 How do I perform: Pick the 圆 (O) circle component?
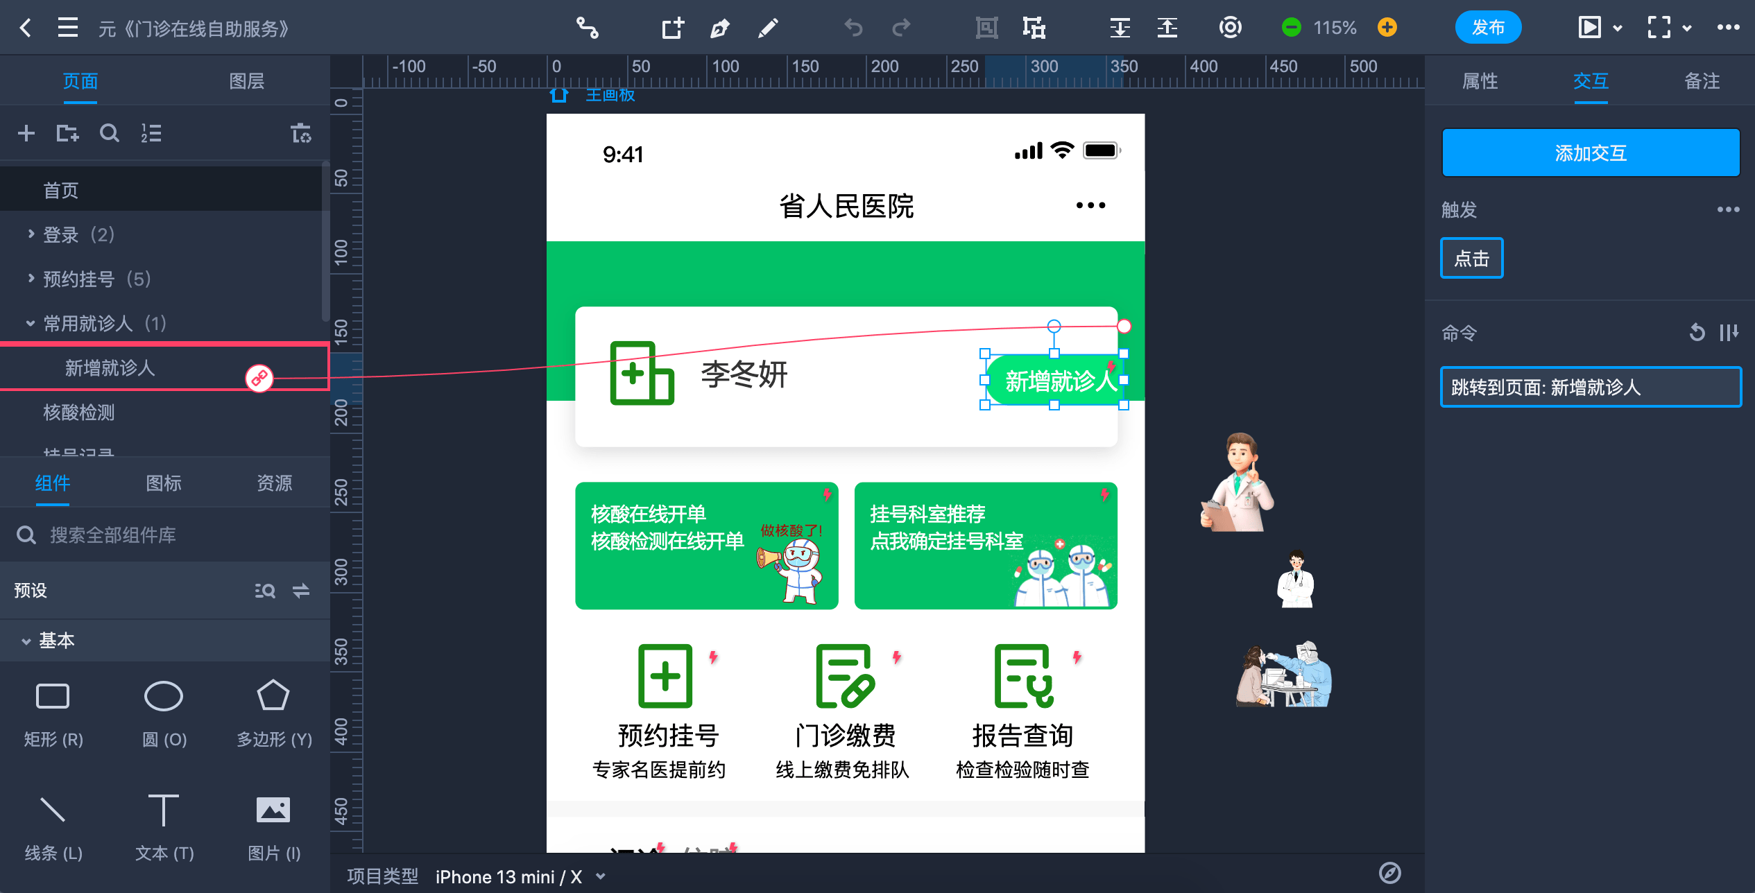[x=164, y=713]
